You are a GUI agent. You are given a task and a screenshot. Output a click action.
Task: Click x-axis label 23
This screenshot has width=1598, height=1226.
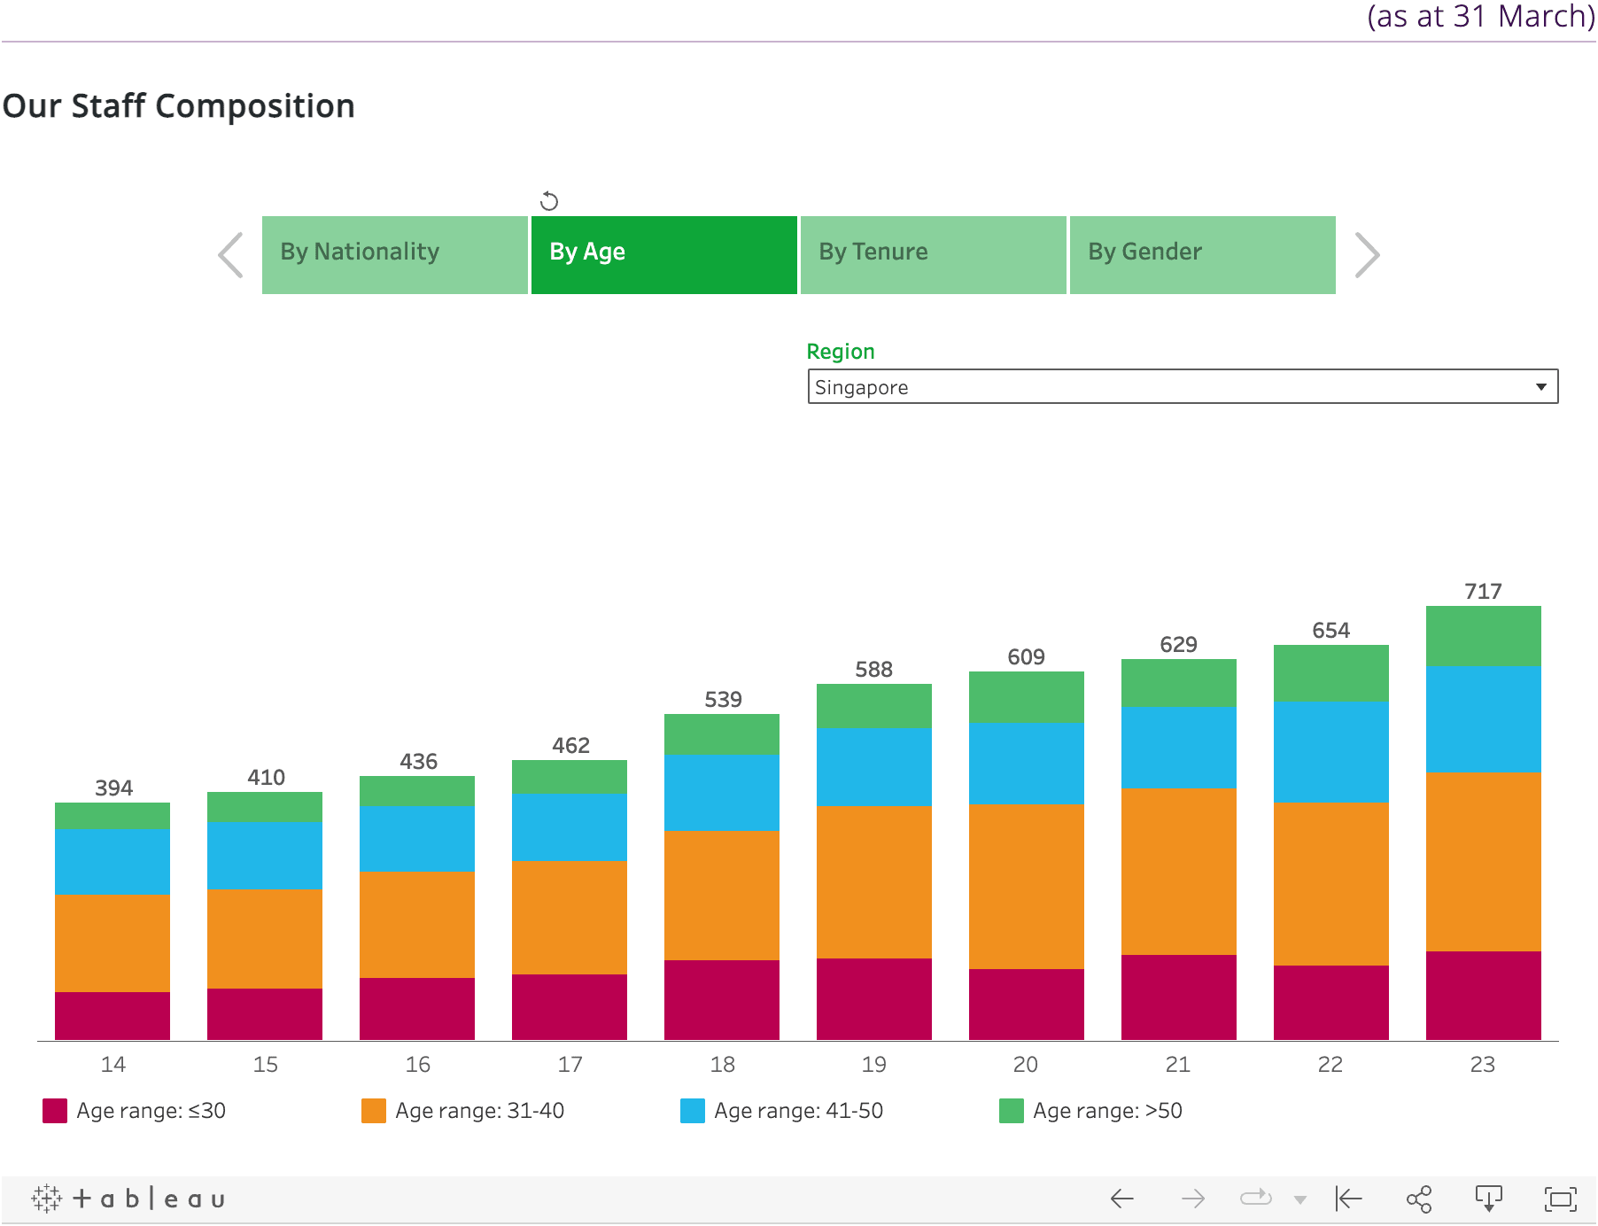[1483, 1065]
